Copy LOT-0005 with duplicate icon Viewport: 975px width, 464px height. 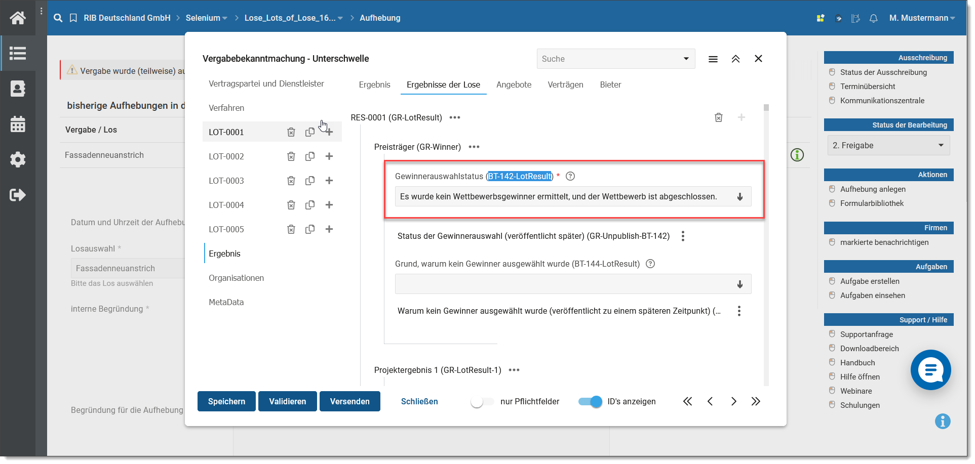[x=310, y=229]
